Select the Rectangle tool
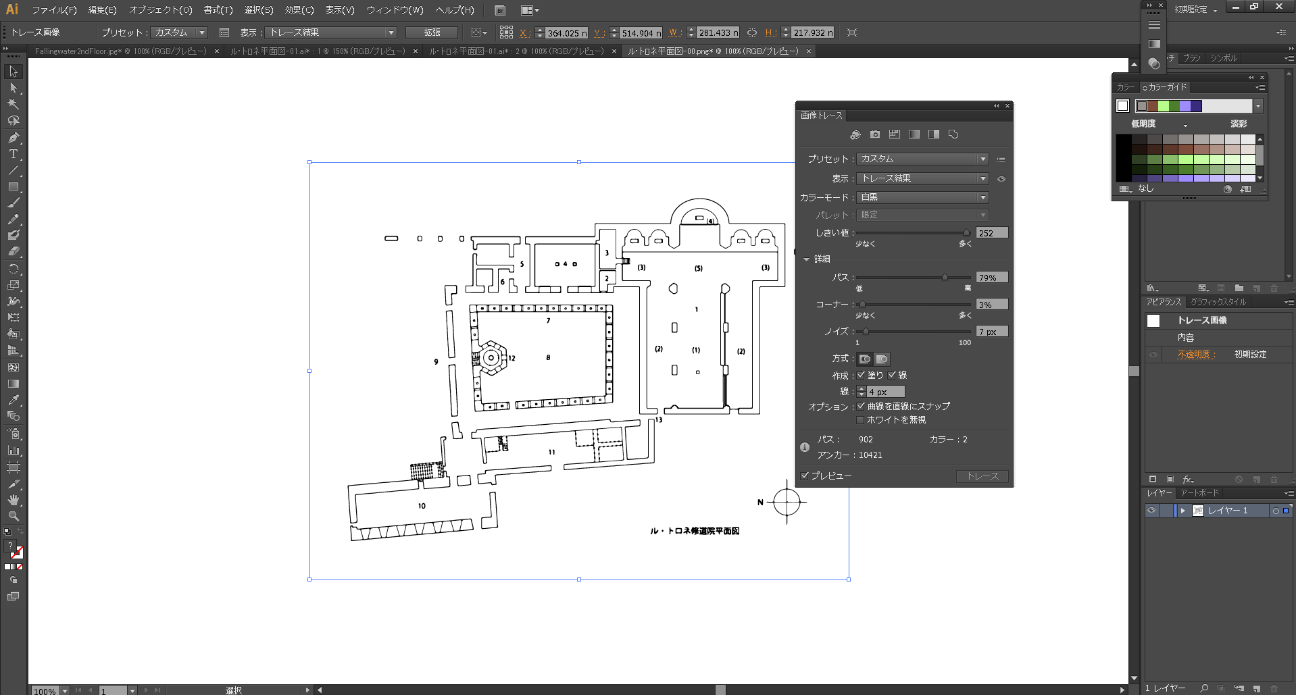 [14, 186]
